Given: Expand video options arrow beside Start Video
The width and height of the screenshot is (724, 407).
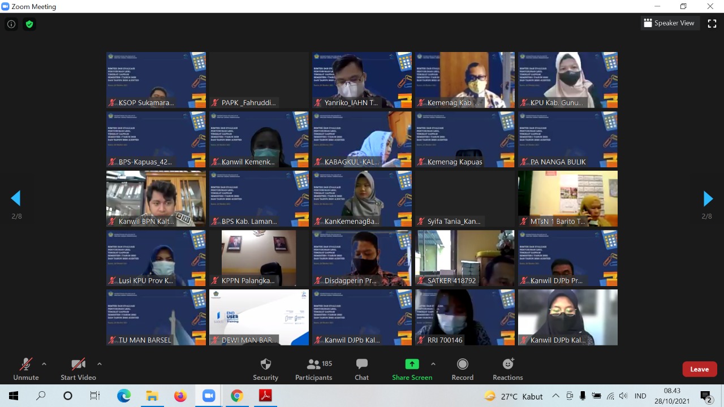Looking at the screenshot, I should click(100, 364).
